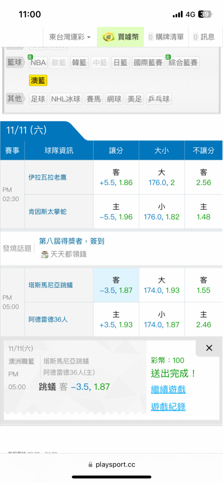Open the 訊息 messages counter
Image resolution: width=223 pixels, height=483 pixels.
204,37
